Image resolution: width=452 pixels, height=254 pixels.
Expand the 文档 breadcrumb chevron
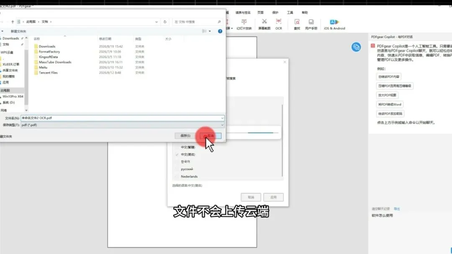(x=51, y=22)
